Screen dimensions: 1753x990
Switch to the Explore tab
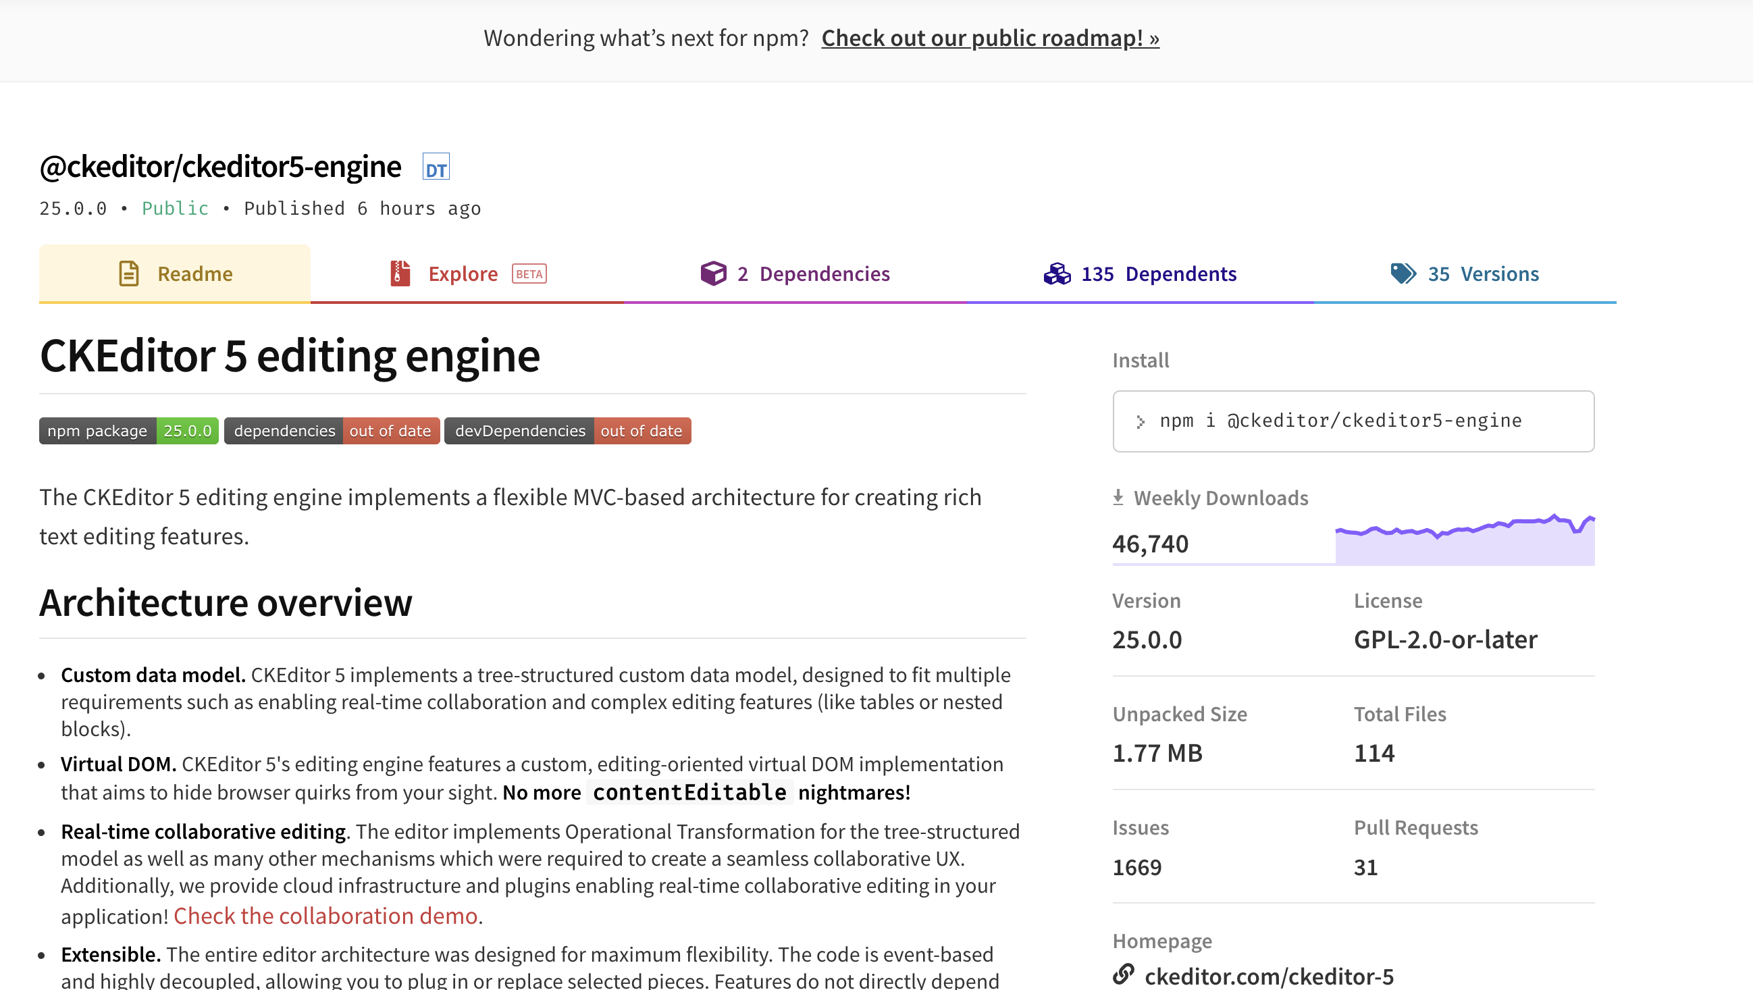point(467,273)
